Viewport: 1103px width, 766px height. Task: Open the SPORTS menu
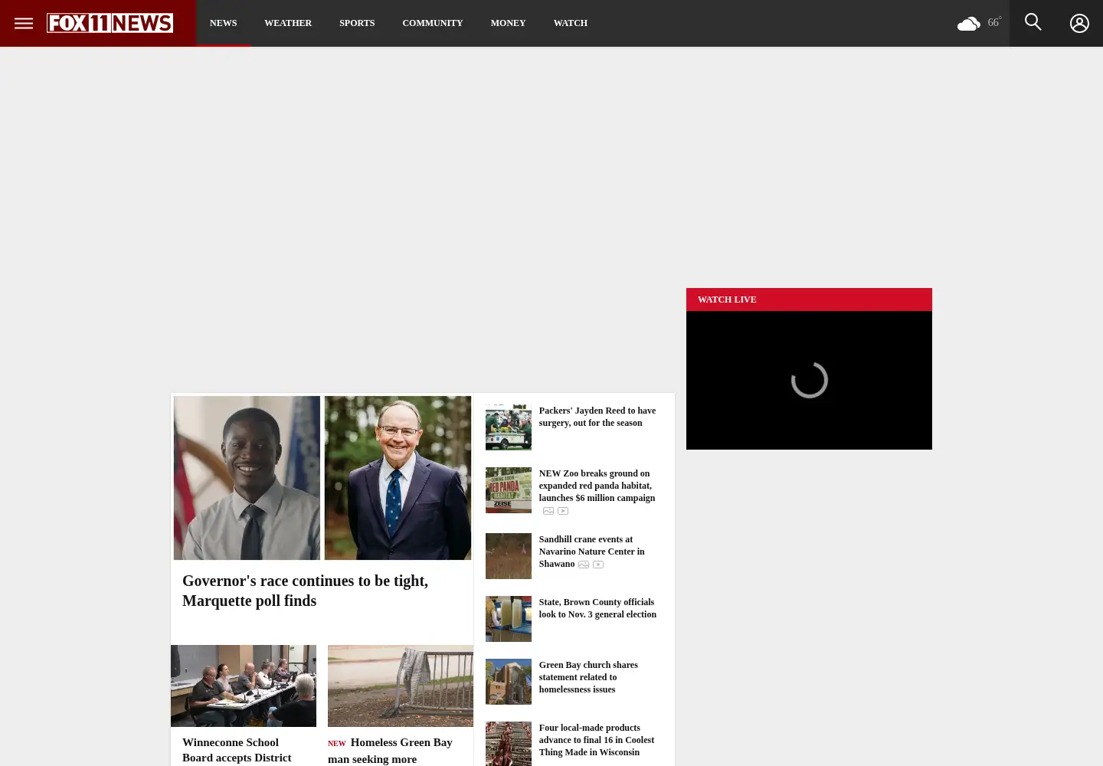(357, 23)
